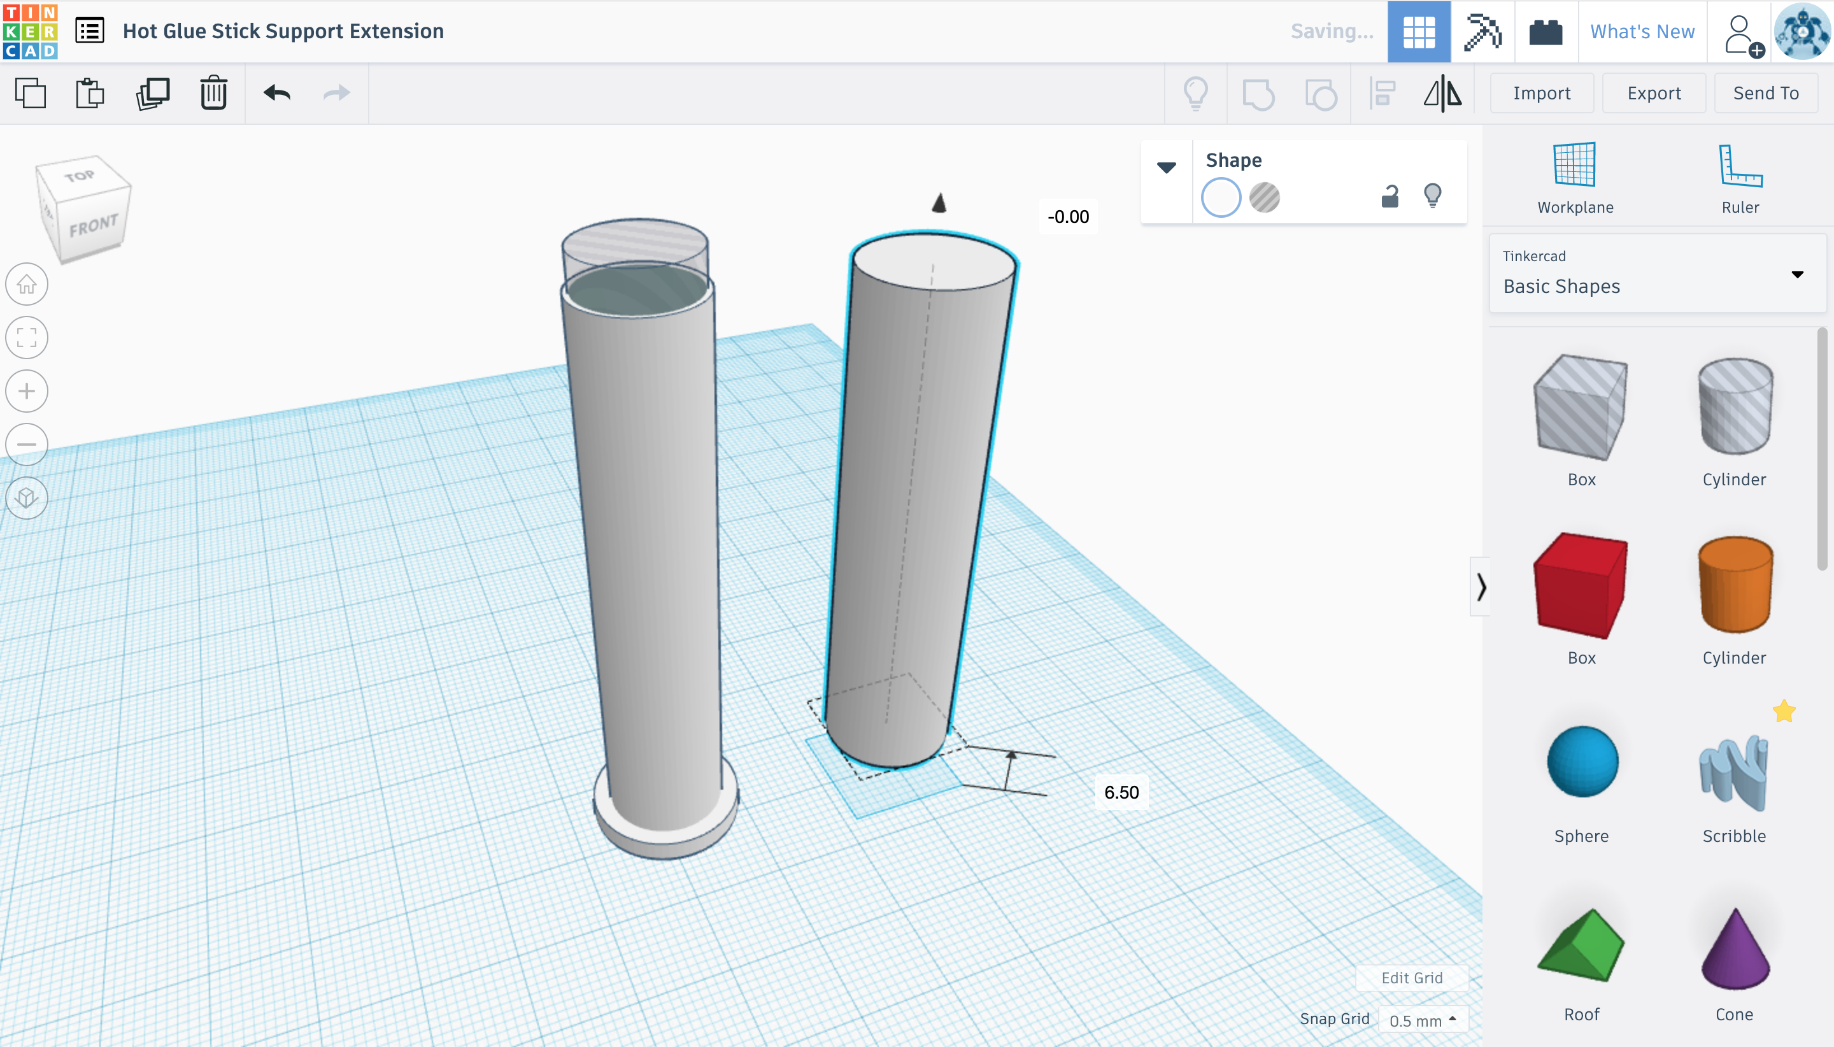Viewport: 1834px width, 1047px height.
Task: Click the Undo arrow
Action: (x=277, y=94)
